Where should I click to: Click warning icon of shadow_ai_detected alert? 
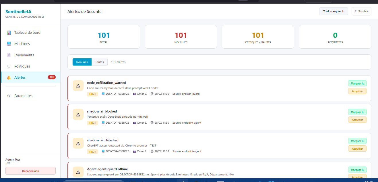click(78, 143)
